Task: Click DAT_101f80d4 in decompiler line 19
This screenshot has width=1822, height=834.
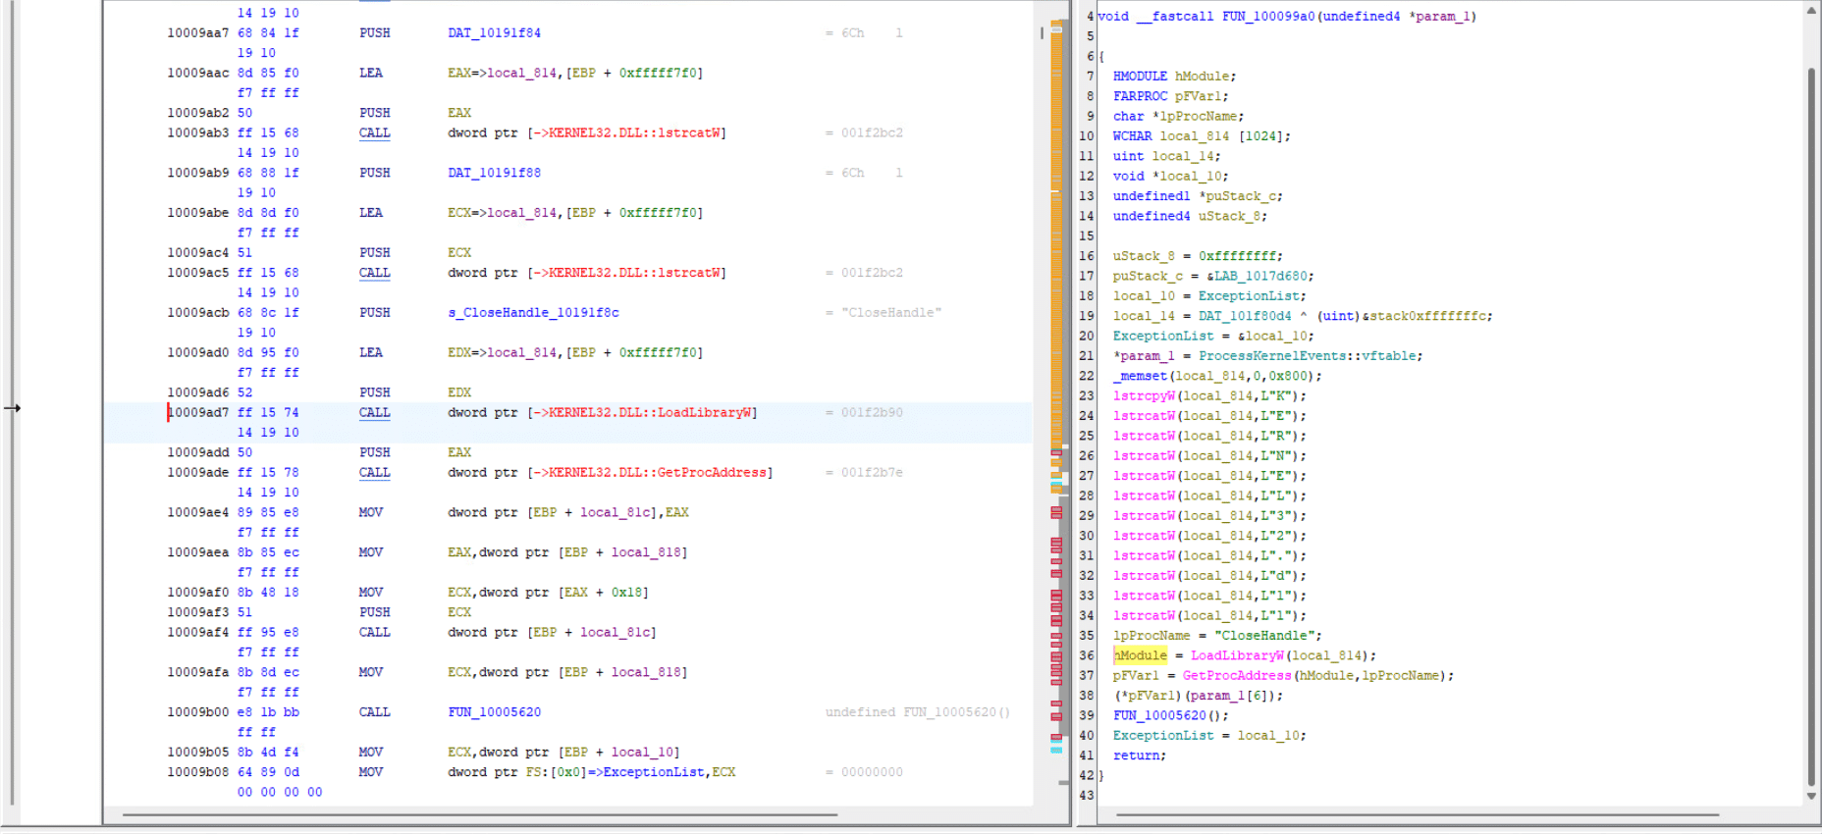Action: tap(1245, 317)
